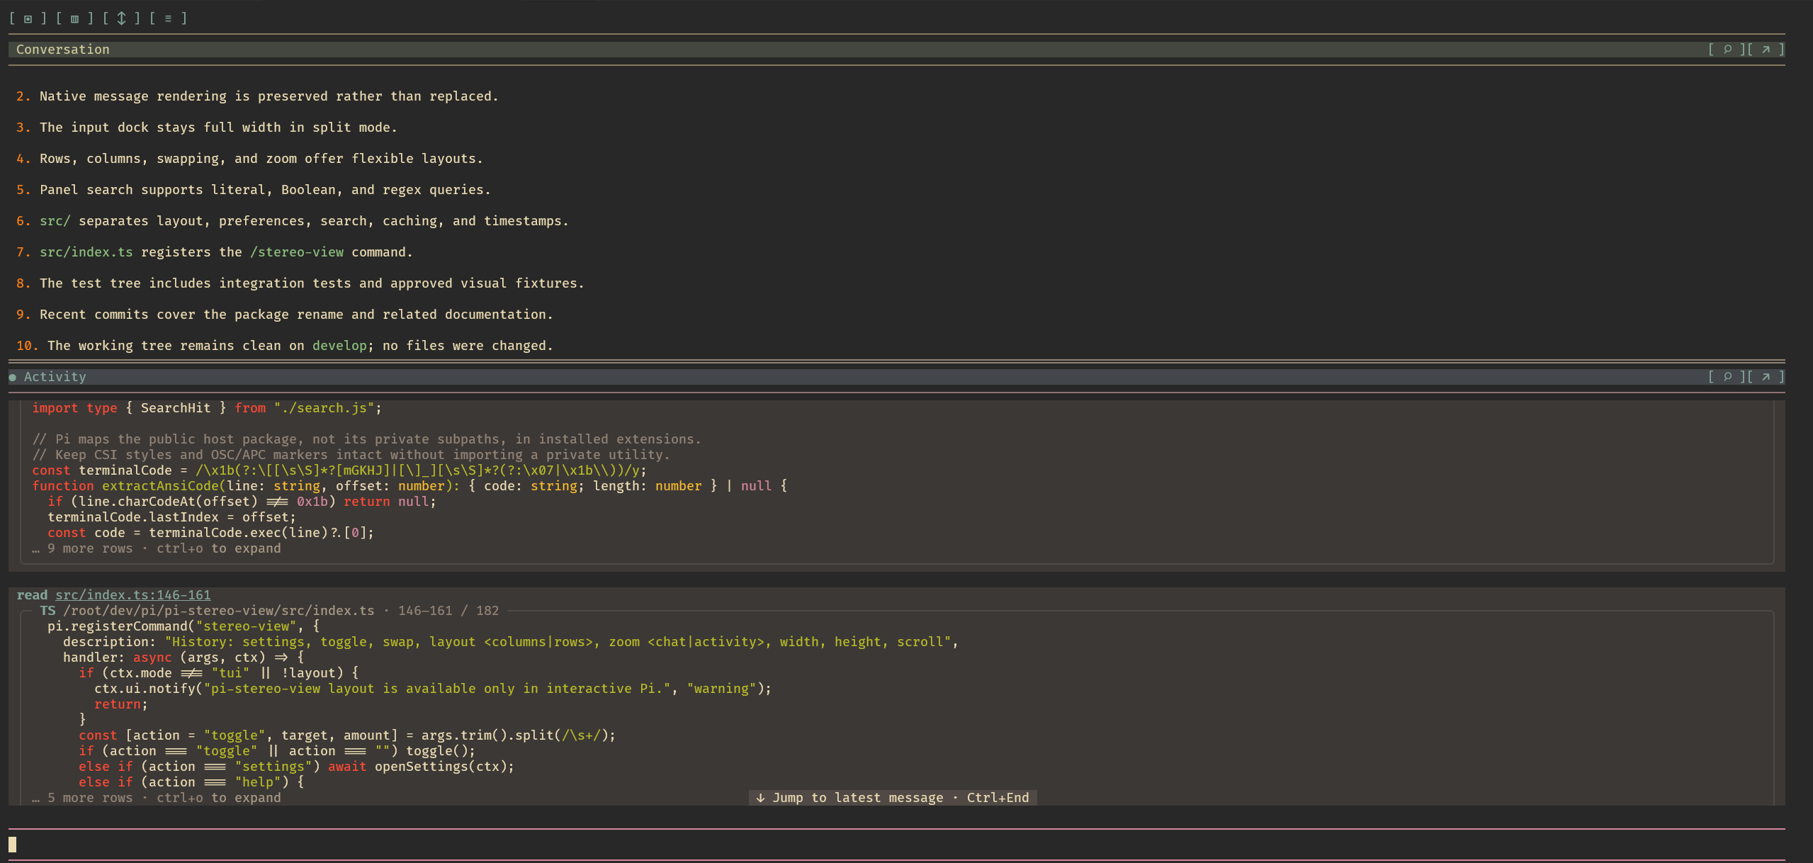This screenshot has width=1813, height=863.
Task: Click the 'await openSettings(ctx)' line
Action: pyautogui.click(x=297, y=767)
